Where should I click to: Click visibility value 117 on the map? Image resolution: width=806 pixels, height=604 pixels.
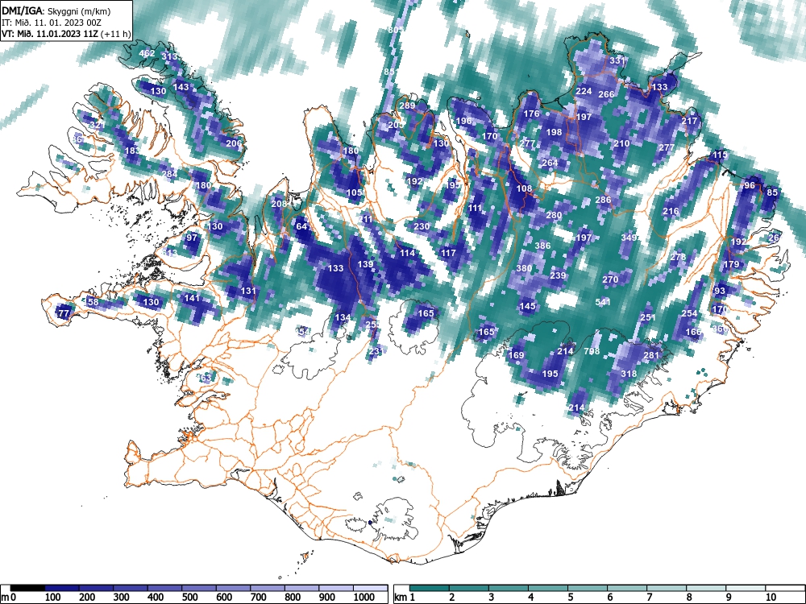pos(448,253)
